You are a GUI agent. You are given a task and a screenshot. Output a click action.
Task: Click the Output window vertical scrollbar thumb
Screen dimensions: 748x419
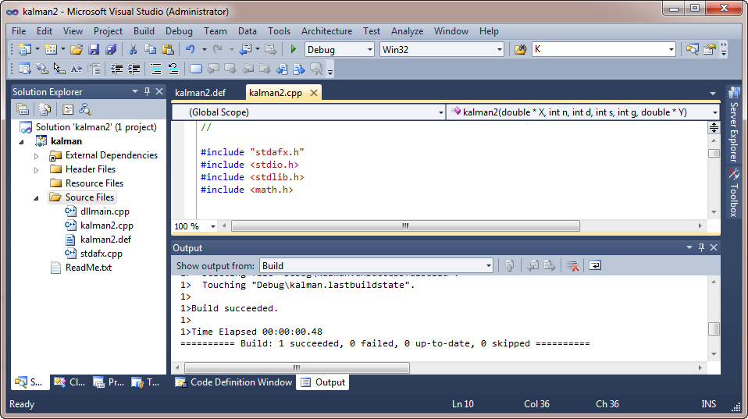(x=714, y=329)
